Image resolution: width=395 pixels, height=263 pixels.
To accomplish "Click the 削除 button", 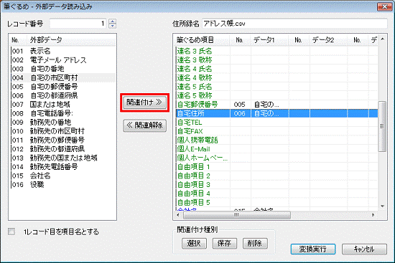I will [255, 243].
